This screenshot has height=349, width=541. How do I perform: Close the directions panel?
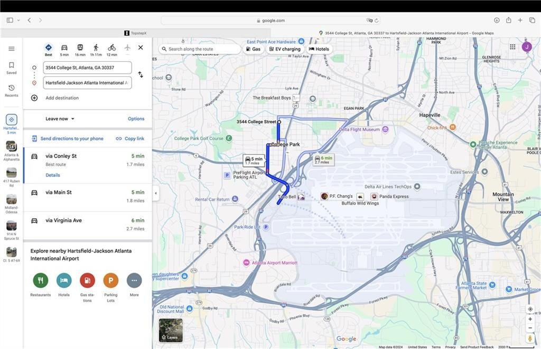tap(141, 47)
